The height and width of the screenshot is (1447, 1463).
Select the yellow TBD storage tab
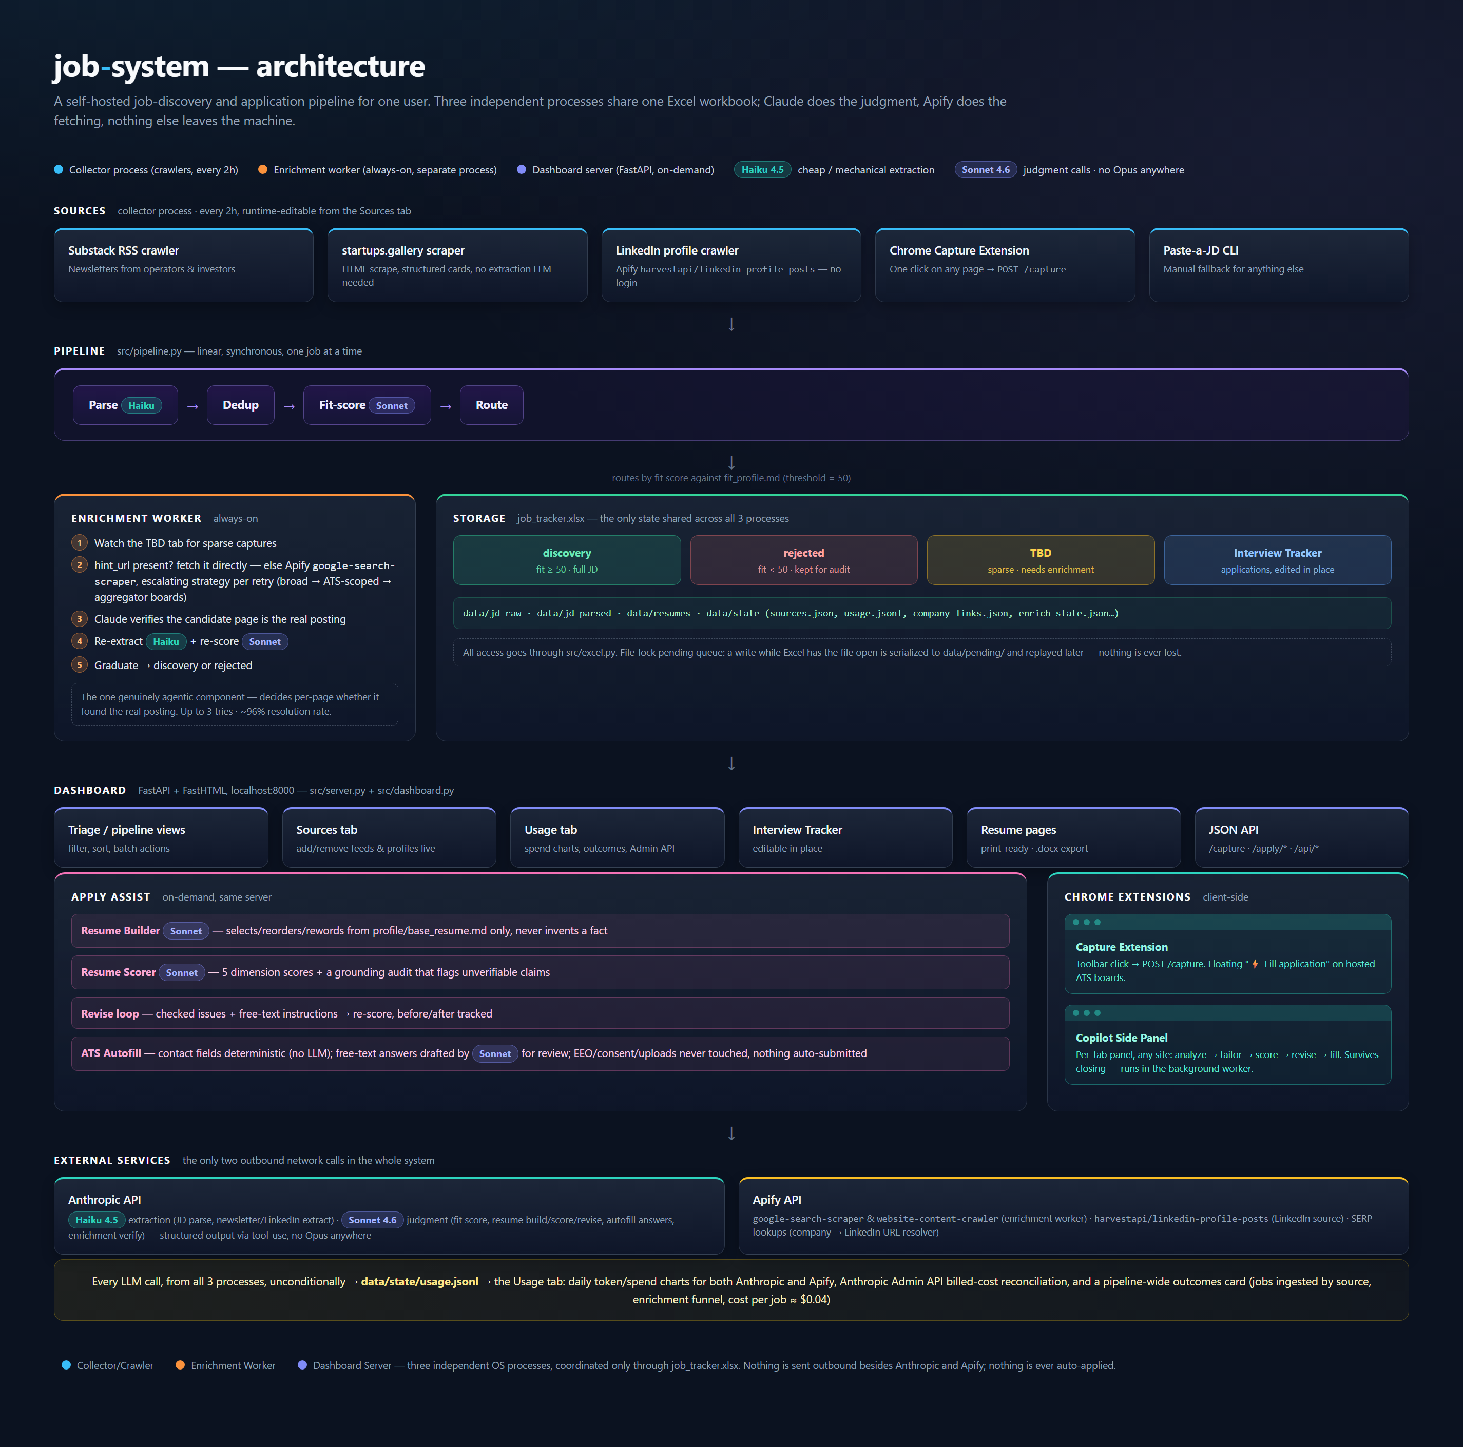pos(1041,560)
